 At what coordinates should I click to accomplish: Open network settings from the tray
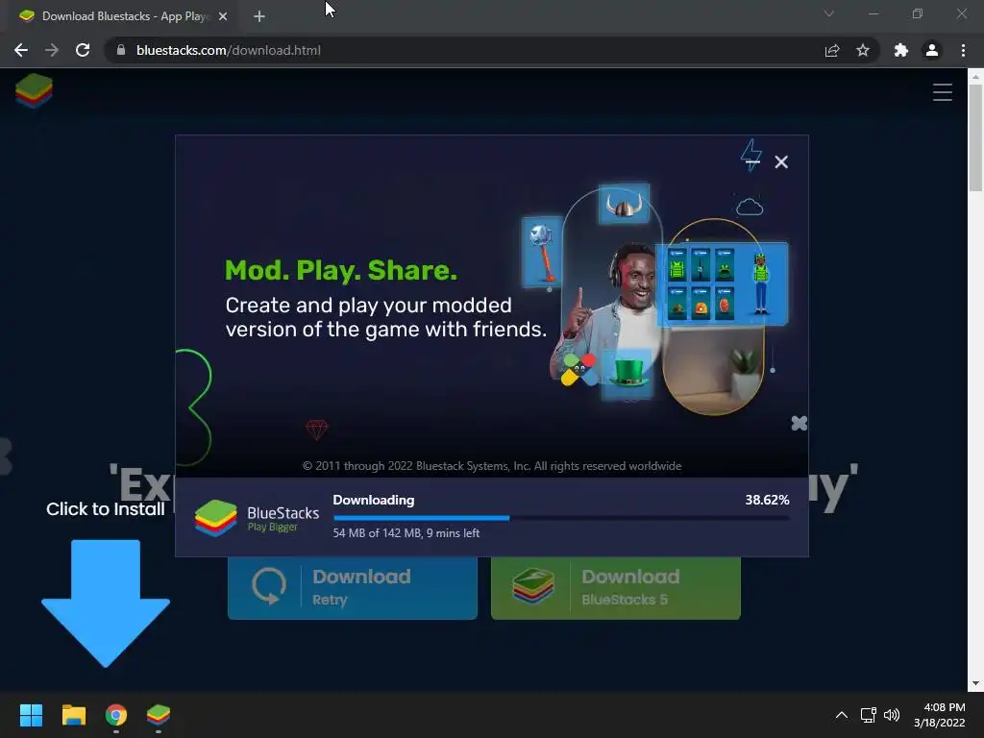click(869, 715)
